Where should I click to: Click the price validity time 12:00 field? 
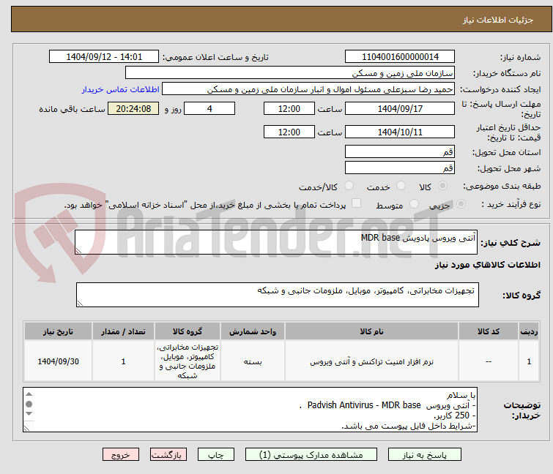pyautogui.click(x=289, y=132)
